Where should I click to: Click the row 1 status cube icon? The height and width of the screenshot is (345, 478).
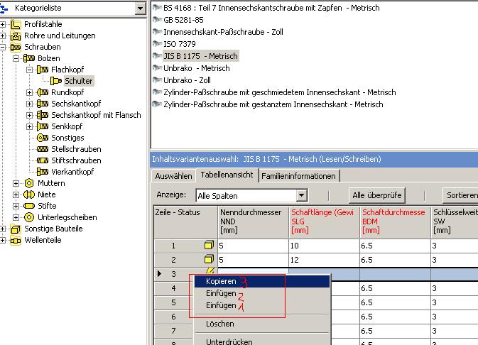(x=209, y=245)
